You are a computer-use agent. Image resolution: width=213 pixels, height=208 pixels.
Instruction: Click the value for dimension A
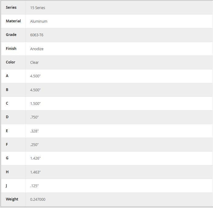click(x=35, y=76)
